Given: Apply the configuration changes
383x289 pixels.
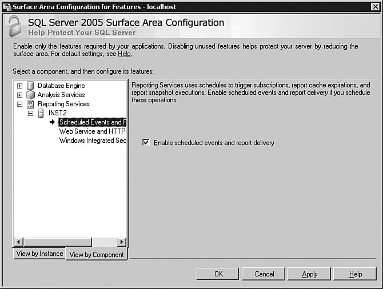Looking at the screenshot, I should [x=309, y=274].
